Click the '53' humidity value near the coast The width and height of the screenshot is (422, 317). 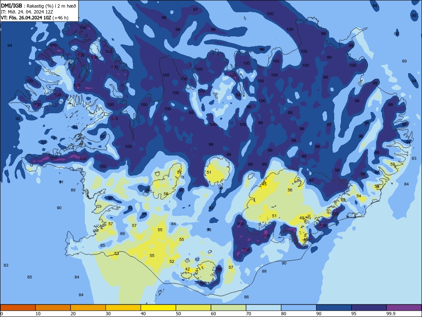coord(116,253)
